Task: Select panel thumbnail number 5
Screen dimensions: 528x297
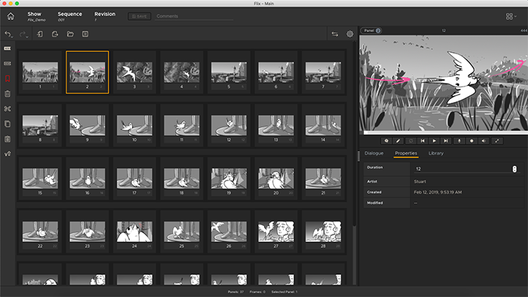Action: [229, 73]
